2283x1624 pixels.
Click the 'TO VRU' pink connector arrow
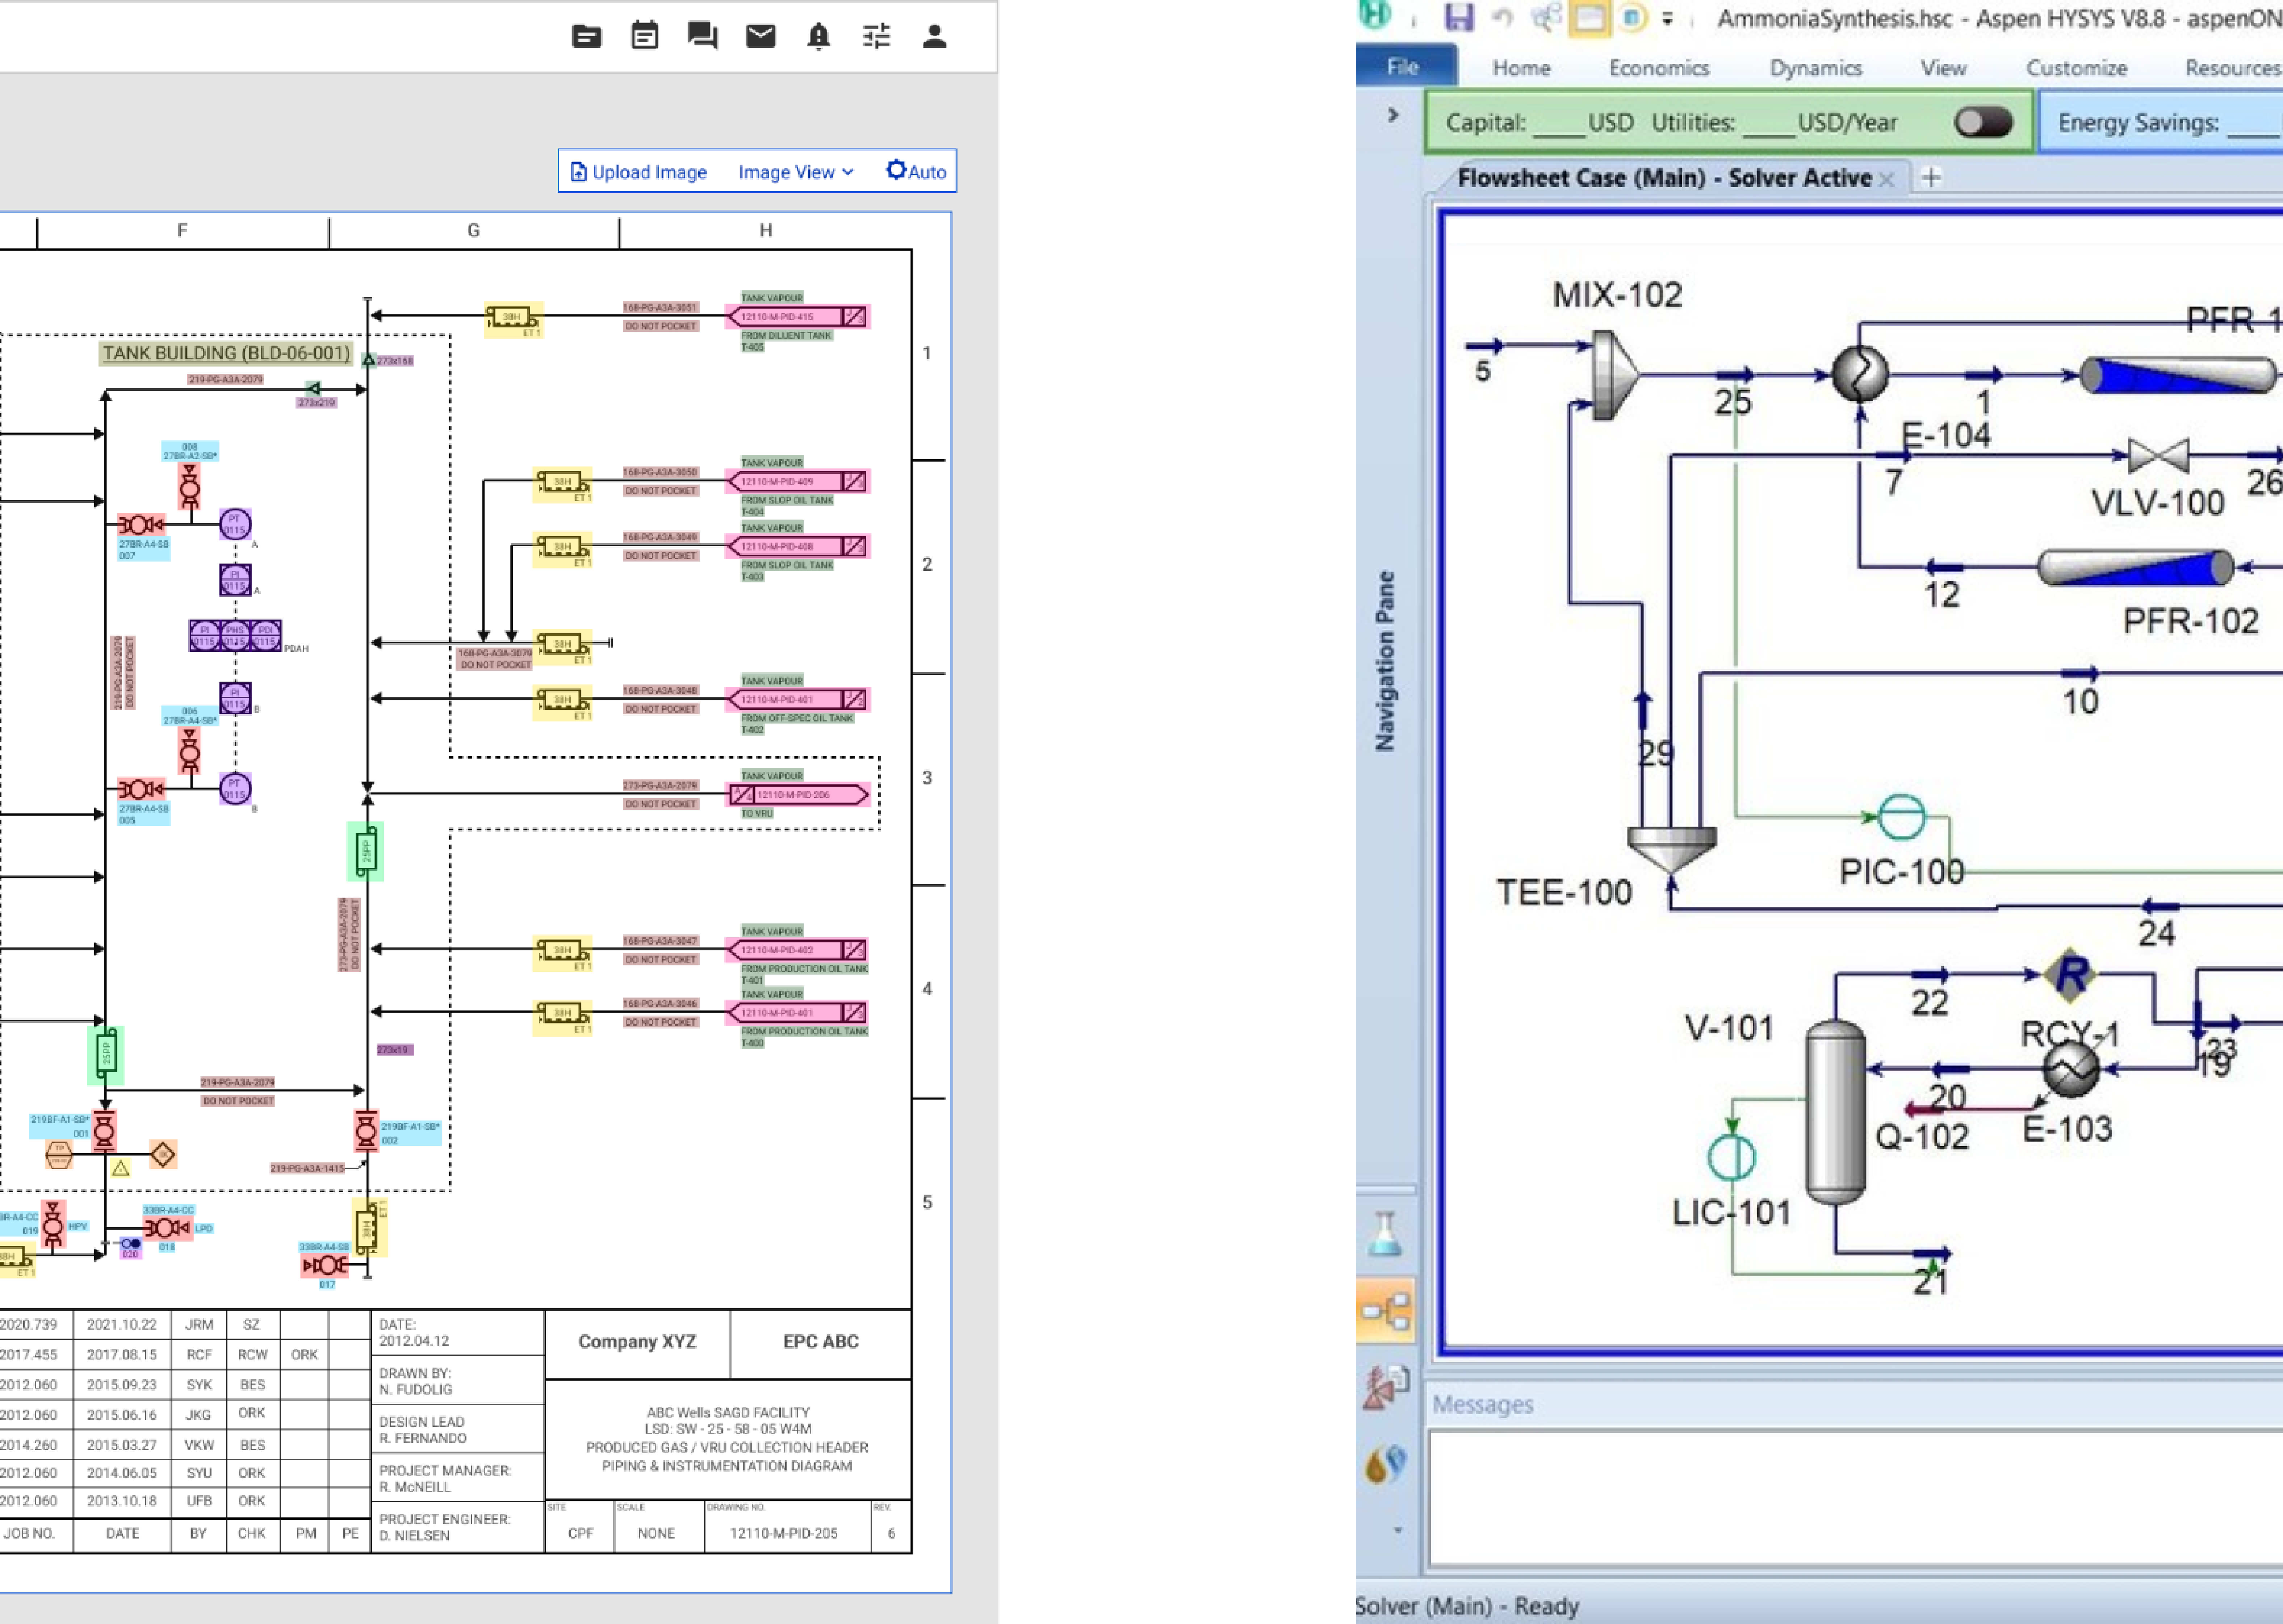[798, 795]
